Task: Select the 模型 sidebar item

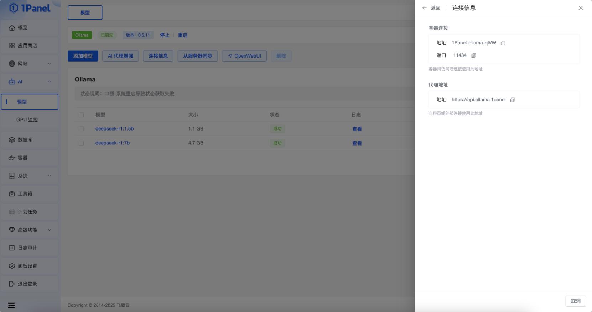Action: pos(30,102)
